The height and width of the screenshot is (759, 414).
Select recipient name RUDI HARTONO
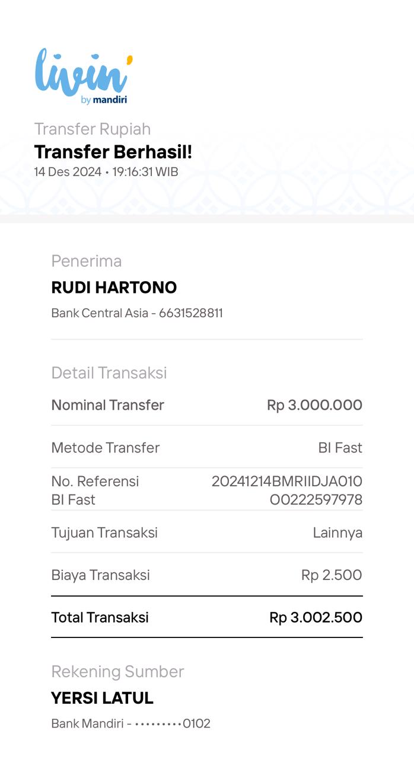(x=114, y=288)
